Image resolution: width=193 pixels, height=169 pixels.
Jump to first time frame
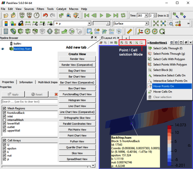click(87, 16)
